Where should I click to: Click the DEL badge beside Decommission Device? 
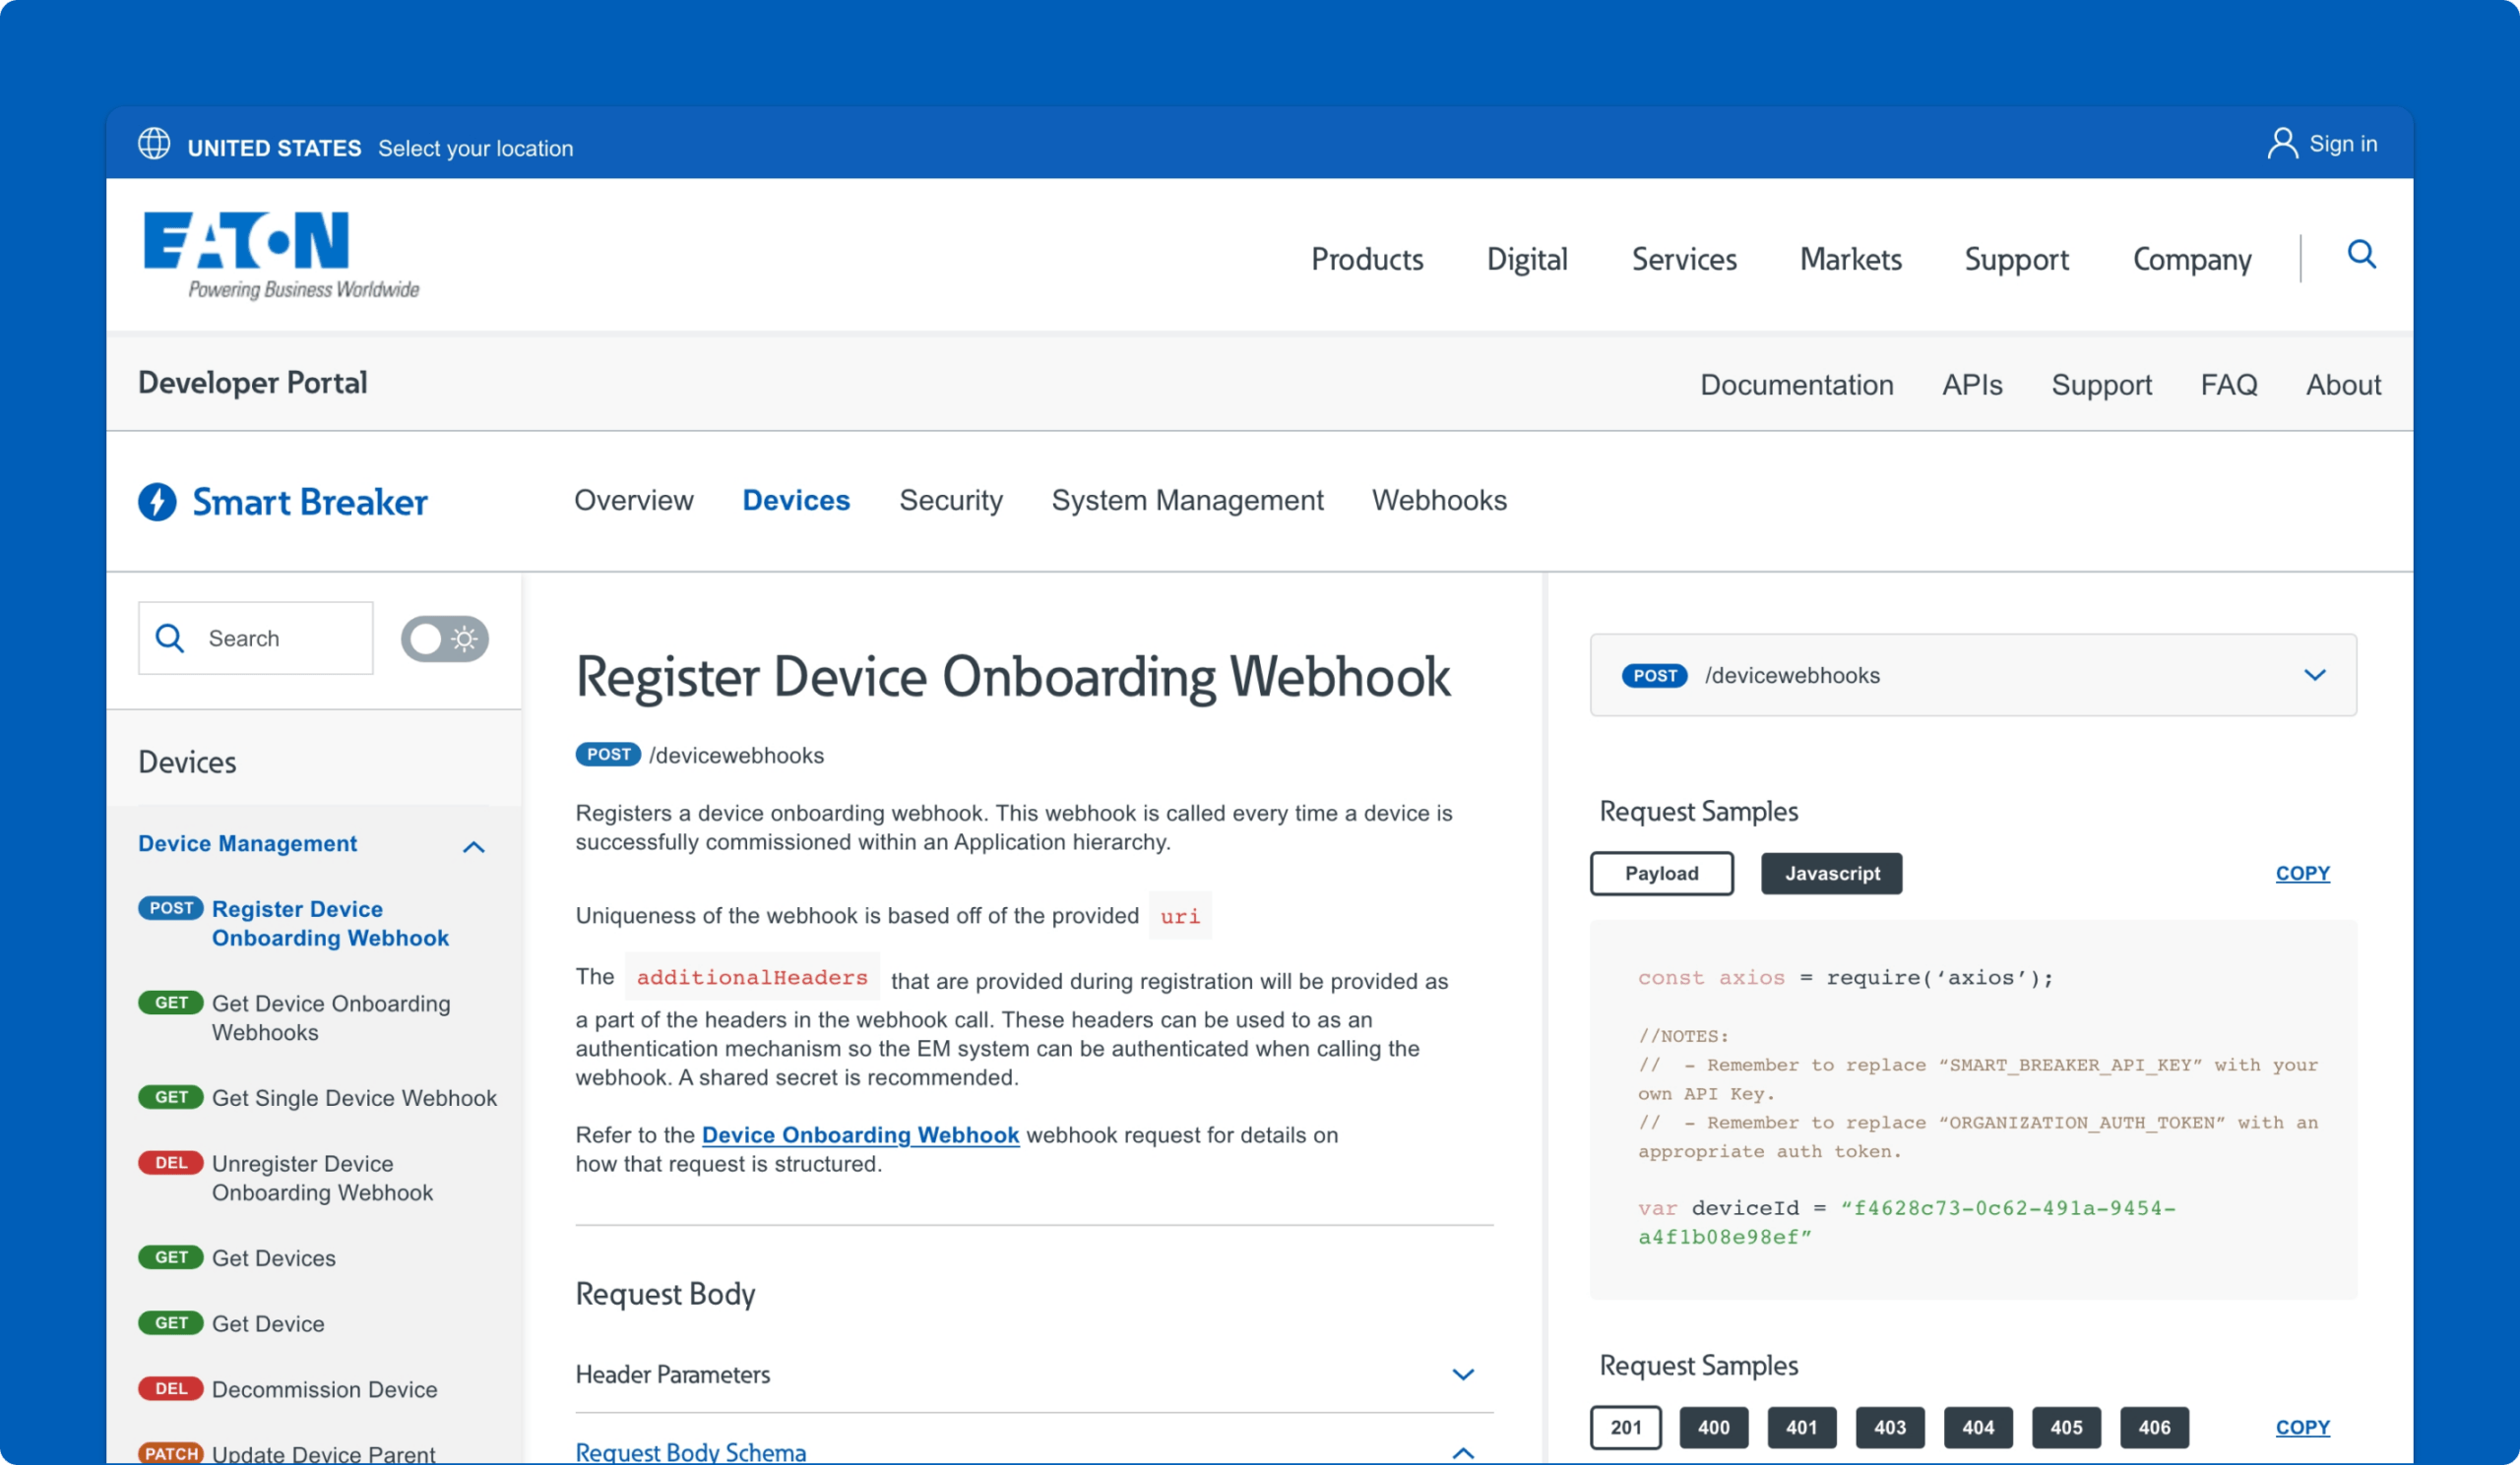pyautogui.click(x=170, y=1389)
